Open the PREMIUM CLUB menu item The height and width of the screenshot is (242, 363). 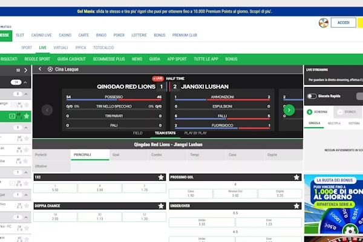[x=185, y=35]
